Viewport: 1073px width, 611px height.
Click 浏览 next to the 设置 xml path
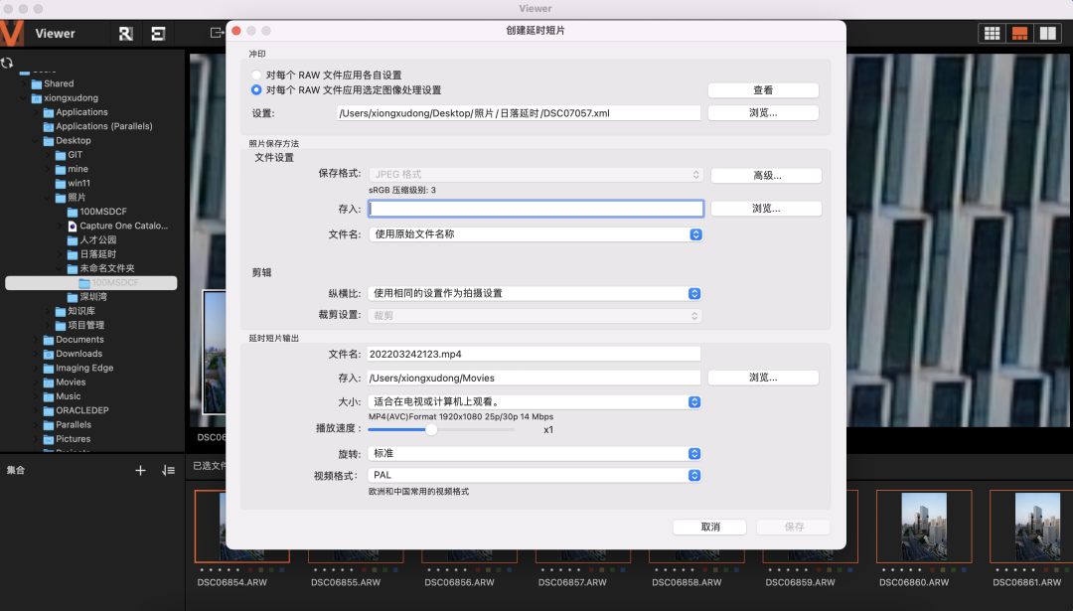pos(763,113)
